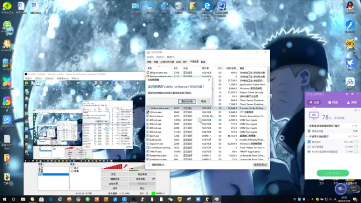This screenshot has width=361, height=203.
Task: Open WeChat from the taskbar
Action: coord(171,199)
